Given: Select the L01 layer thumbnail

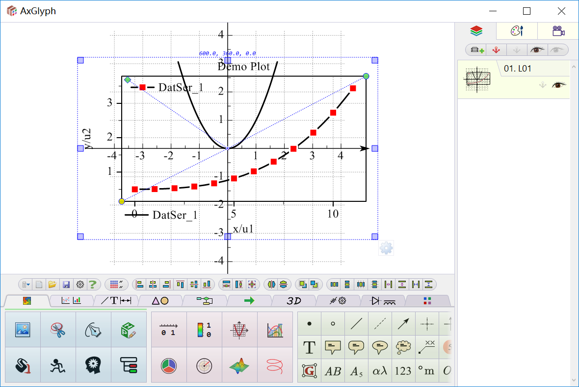Looking at the screenshot, I should tap(477, 79).
